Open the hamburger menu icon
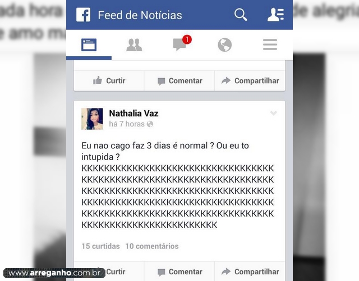The image size is (359, 281). pyautogui.click(x=270, y=44)
